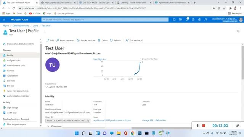Click Delete user in the toolbar
Screen dimensions: 244x137
click(103, 40)
